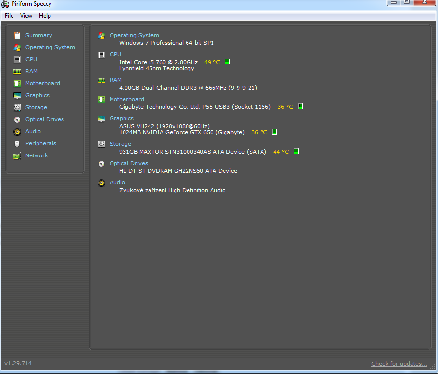Image resolution: width=438 pixels, height=374 pixels.
Task: Click the Audio speaker icon in summary panel
Action: coord(101,183)
